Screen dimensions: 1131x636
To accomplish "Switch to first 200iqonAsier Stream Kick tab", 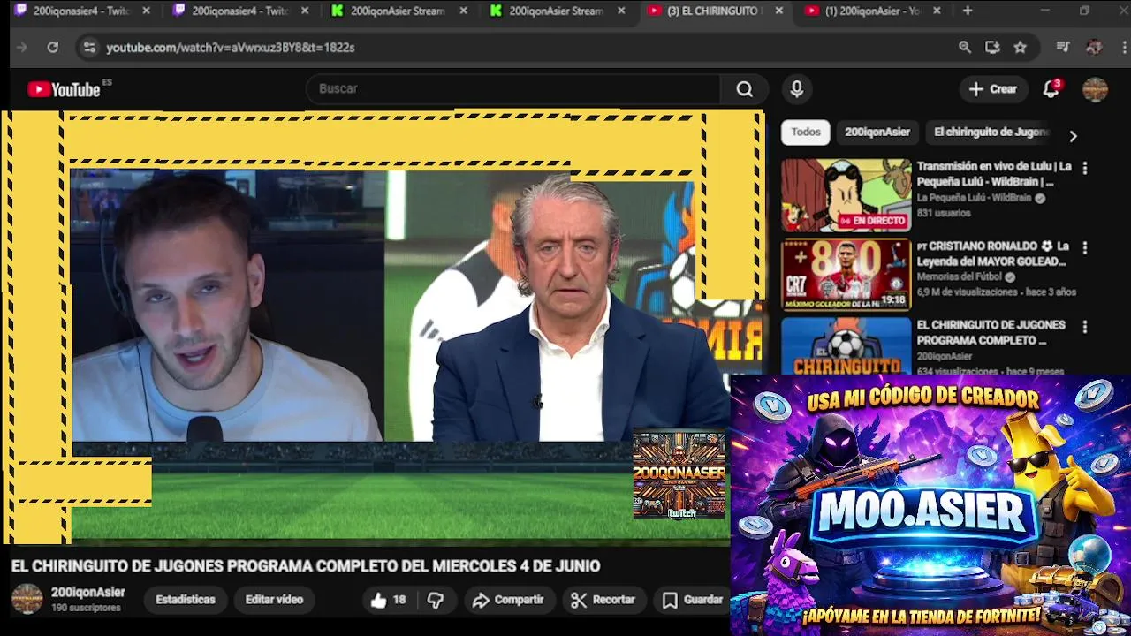I will click(x=398, y=11).
